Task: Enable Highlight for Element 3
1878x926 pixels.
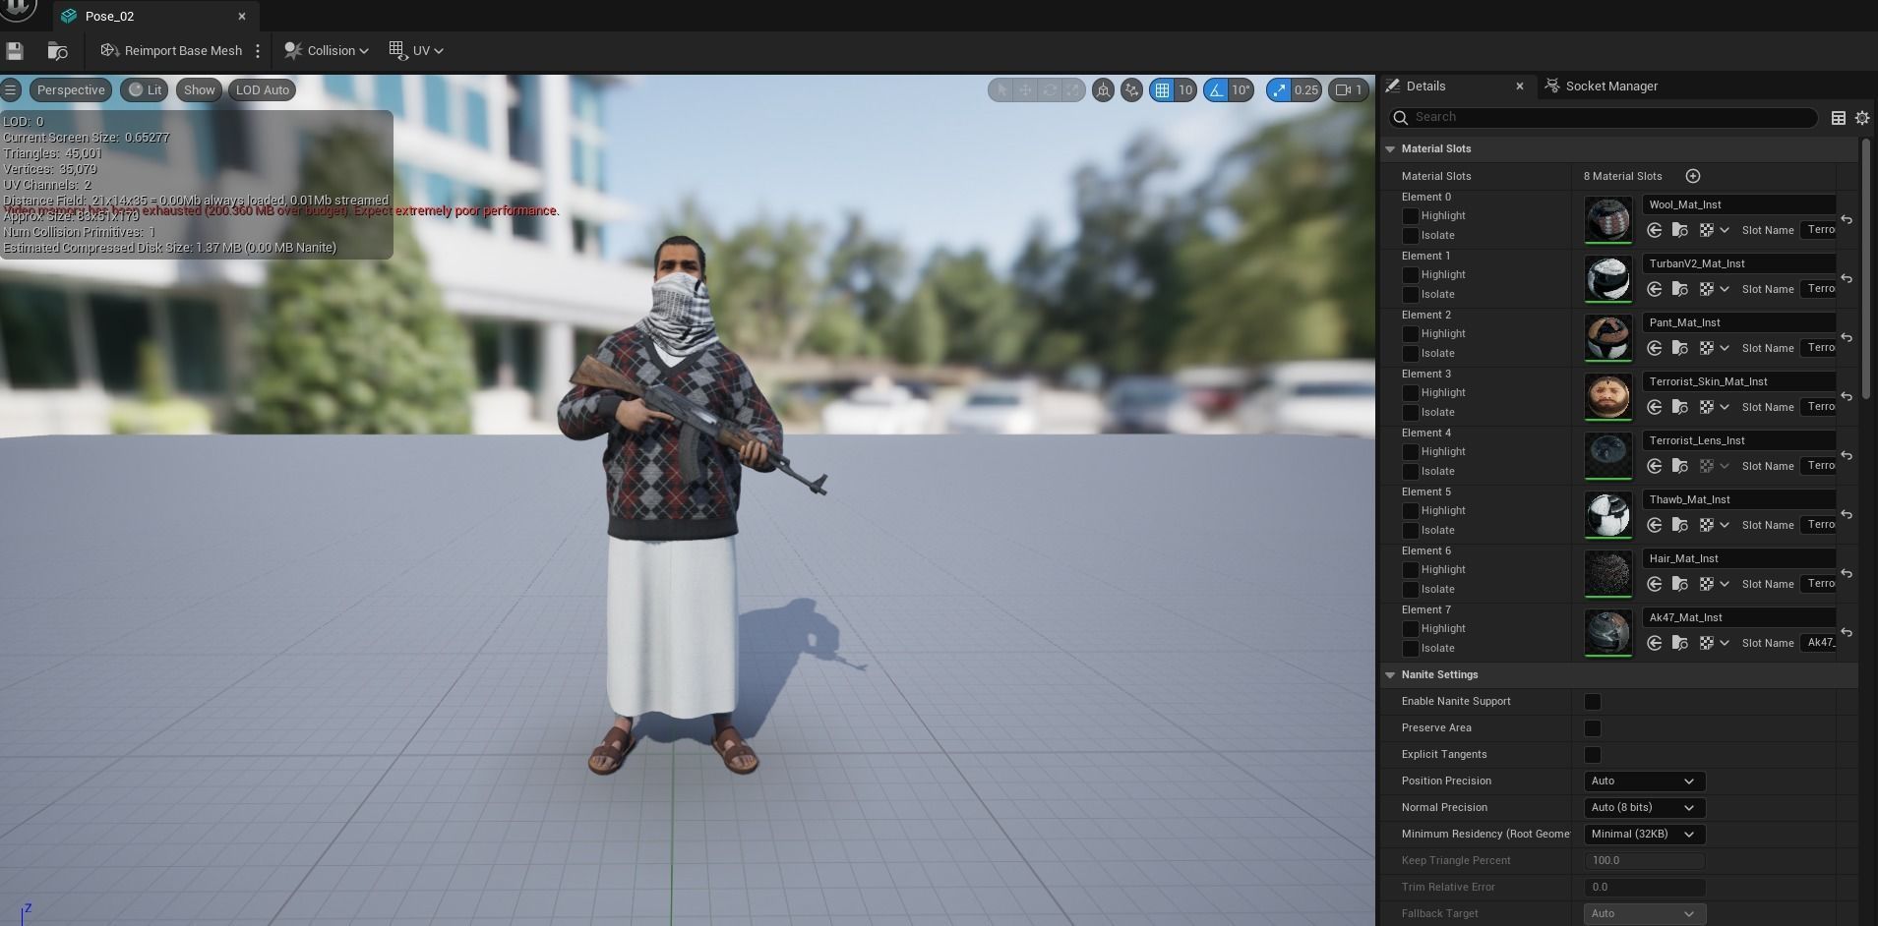Action: coord(1410,392)
